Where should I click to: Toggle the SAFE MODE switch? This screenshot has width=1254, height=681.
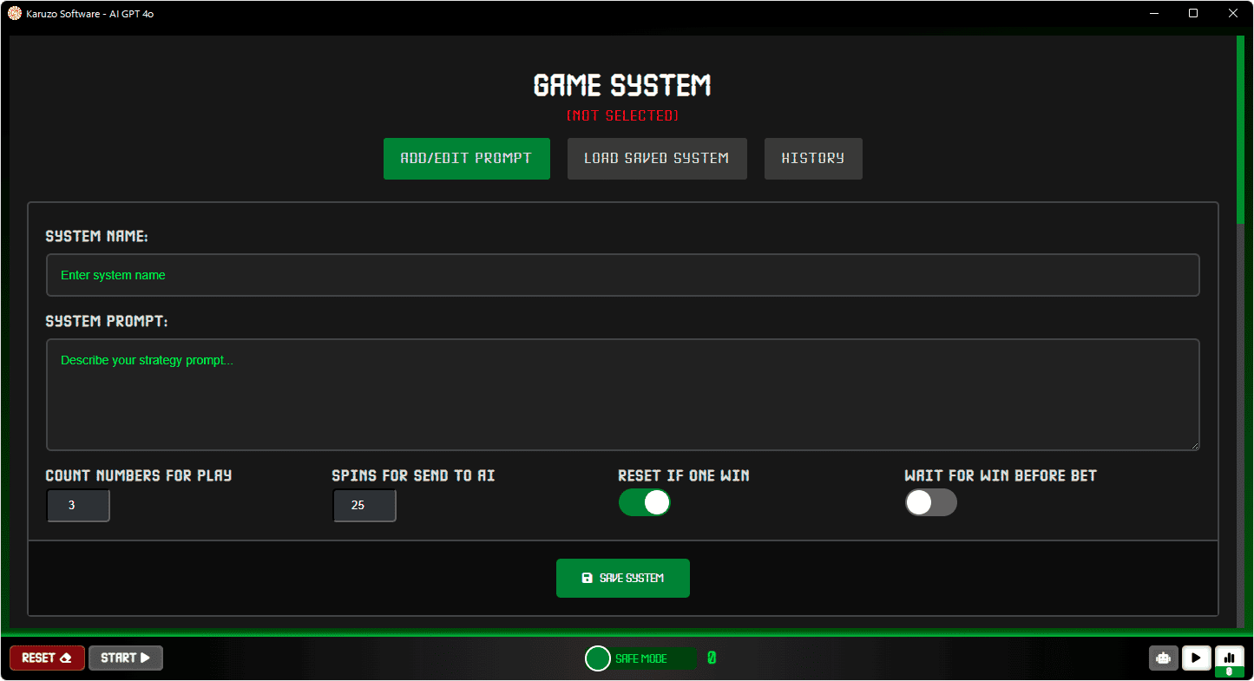640,658
